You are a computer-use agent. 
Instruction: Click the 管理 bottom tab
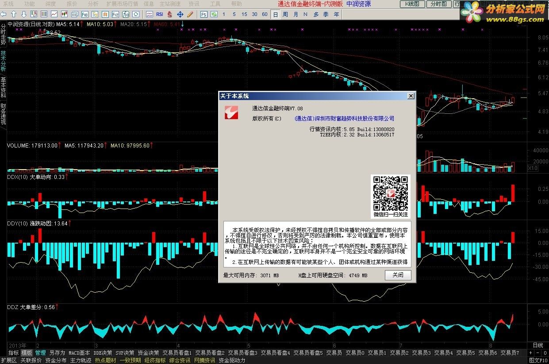coord(41,353)
